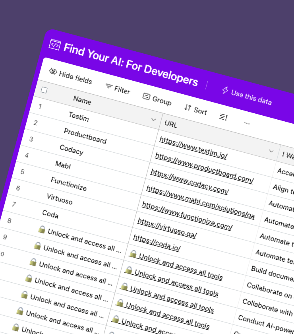The image size is (294, 334).
Task: Open Hide fields menu
Action: (x=71, y=76)
